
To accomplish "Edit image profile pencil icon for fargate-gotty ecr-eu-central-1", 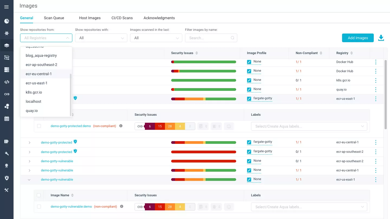I will [x=249, y=142].
